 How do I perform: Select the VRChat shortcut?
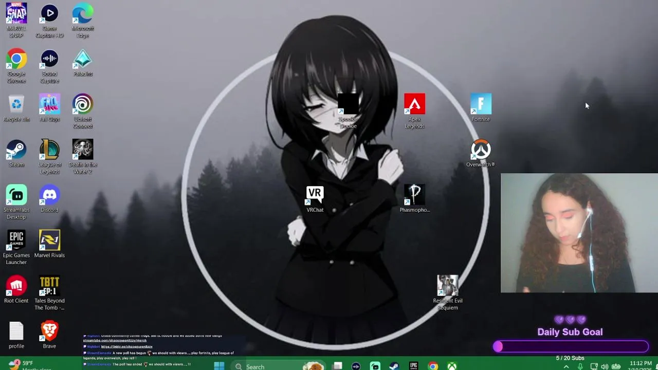(315, 198)
